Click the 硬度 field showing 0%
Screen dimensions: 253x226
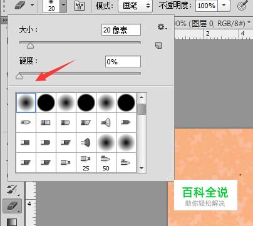pyautogui.click(x=123, y=62)
